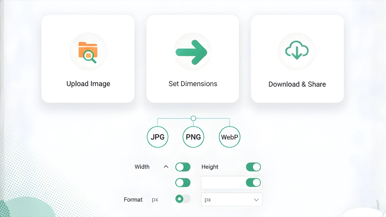Click the empty field under Height

223,183
